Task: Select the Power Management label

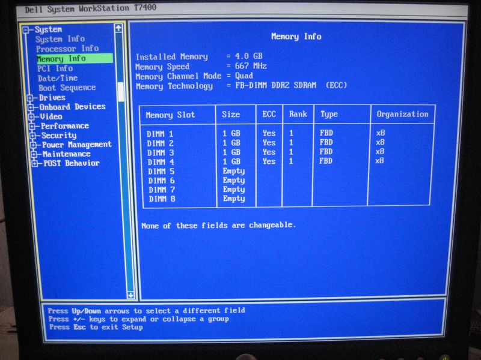Action: (77, 145)
